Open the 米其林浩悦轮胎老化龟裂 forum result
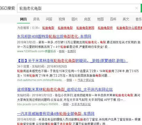Screen dimensions: 142x125 (x=72, y=60)
